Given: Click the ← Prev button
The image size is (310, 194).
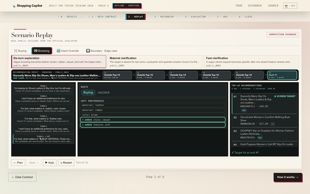Looking at the screenshot, I should coord(18,163).
